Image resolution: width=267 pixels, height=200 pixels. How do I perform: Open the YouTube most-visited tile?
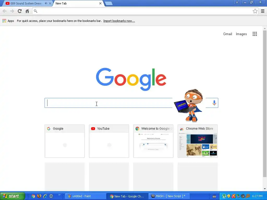(x=109, y=141)
